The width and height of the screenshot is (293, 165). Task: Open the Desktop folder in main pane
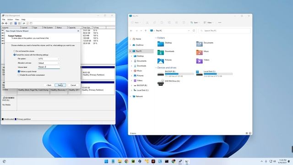click(165, 44)
